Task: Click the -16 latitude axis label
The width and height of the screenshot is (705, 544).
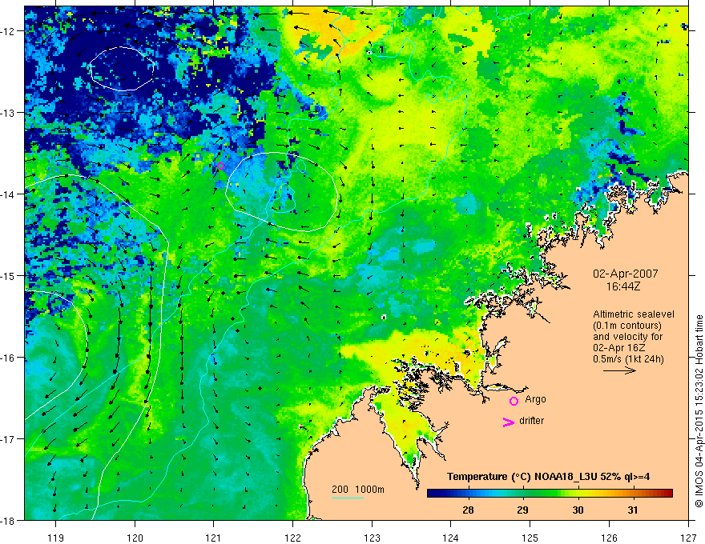Action: (9, 358)
